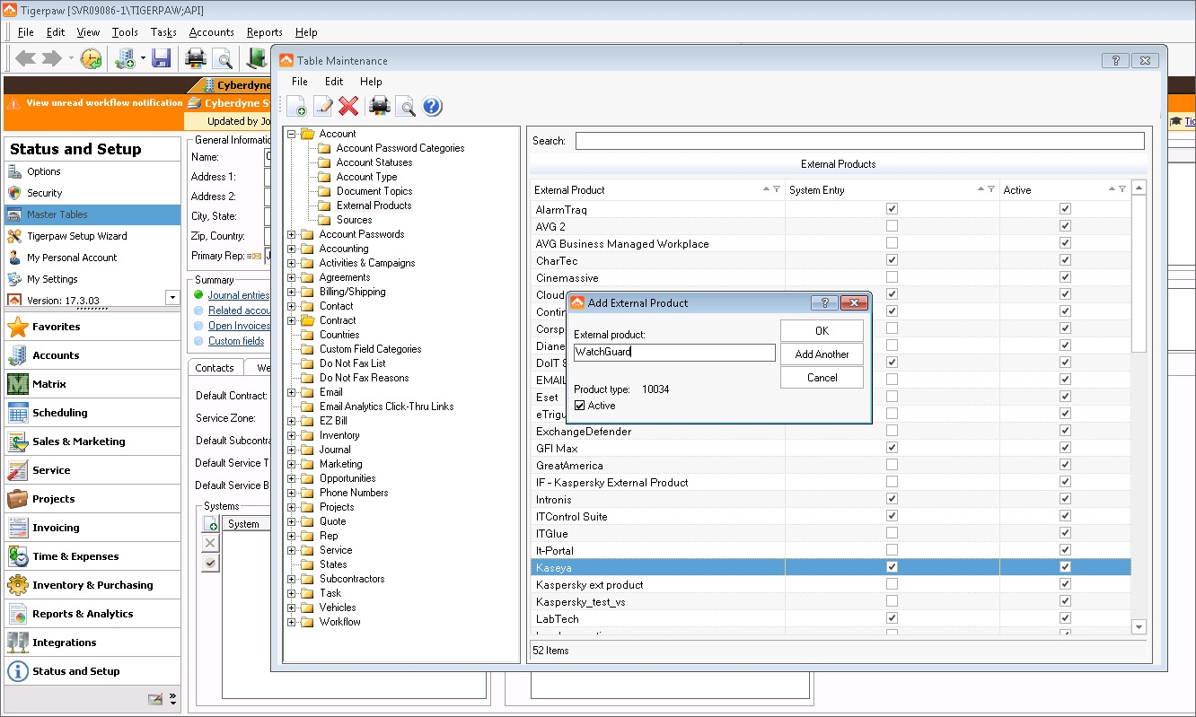This screenshot has height=717, width=1196.
Task: Click the clock history icon in main toolbar
Action: pos(91,57)
